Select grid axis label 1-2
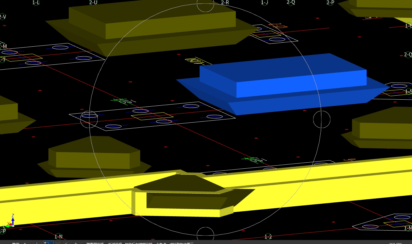The image size is (412, 244). [268, 236]
